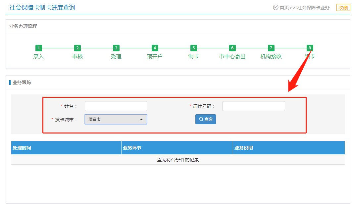The width and height of the screenshot is (352, 212).
Task: Click the 处理时间 column header
Action: coord(22,148)
